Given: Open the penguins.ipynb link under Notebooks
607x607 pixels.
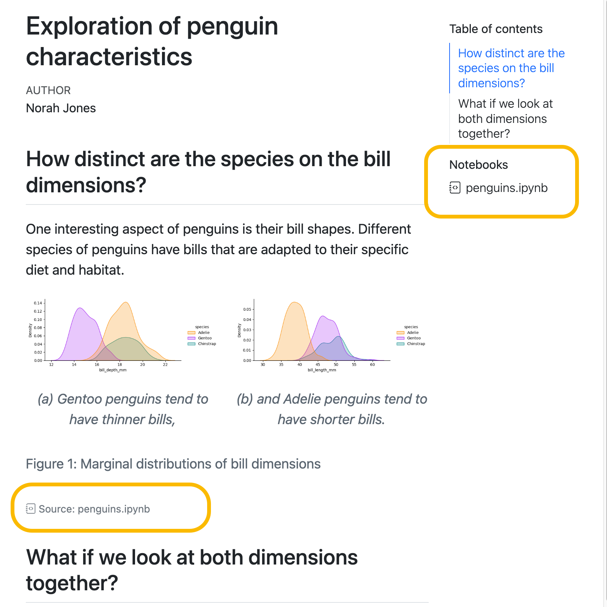Looking at the screenshot, I should [x=506, y=188].
